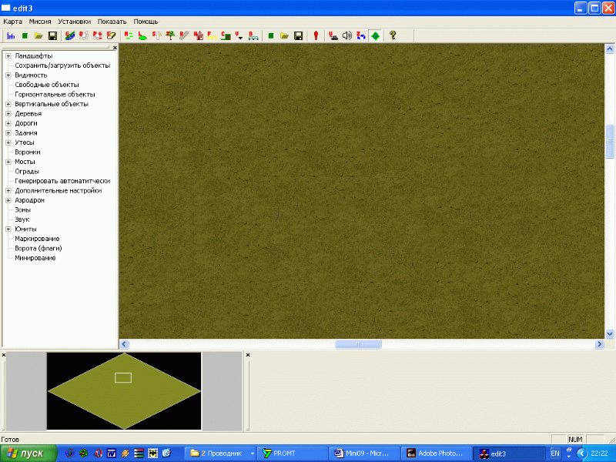Select the Минирование tree item
616x462 pixels.
coord(35,258)
